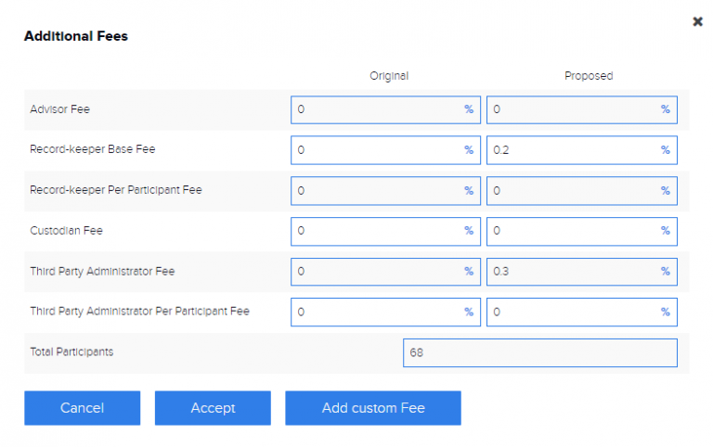Edit proposed Third Party Administrator Fee value
Screen dimensions: 713x447
click(571, 272)
